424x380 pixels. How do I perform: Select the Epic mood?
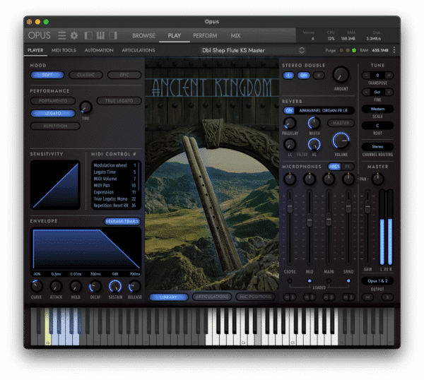pos(124,75)
